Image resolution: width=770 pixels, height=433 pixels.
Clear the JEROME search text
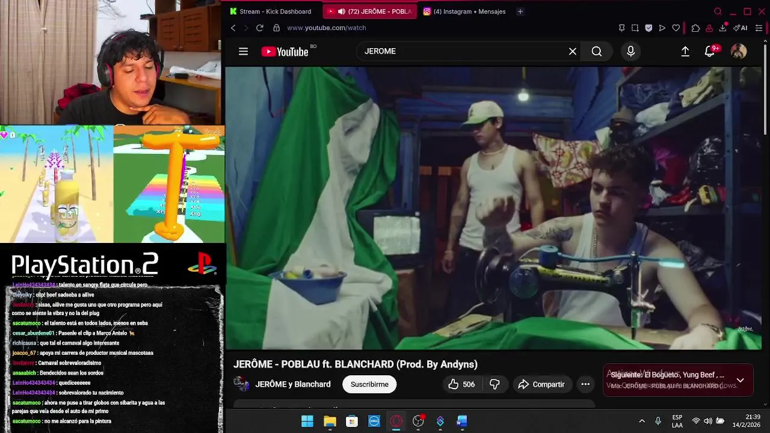(x=573, y=52)
